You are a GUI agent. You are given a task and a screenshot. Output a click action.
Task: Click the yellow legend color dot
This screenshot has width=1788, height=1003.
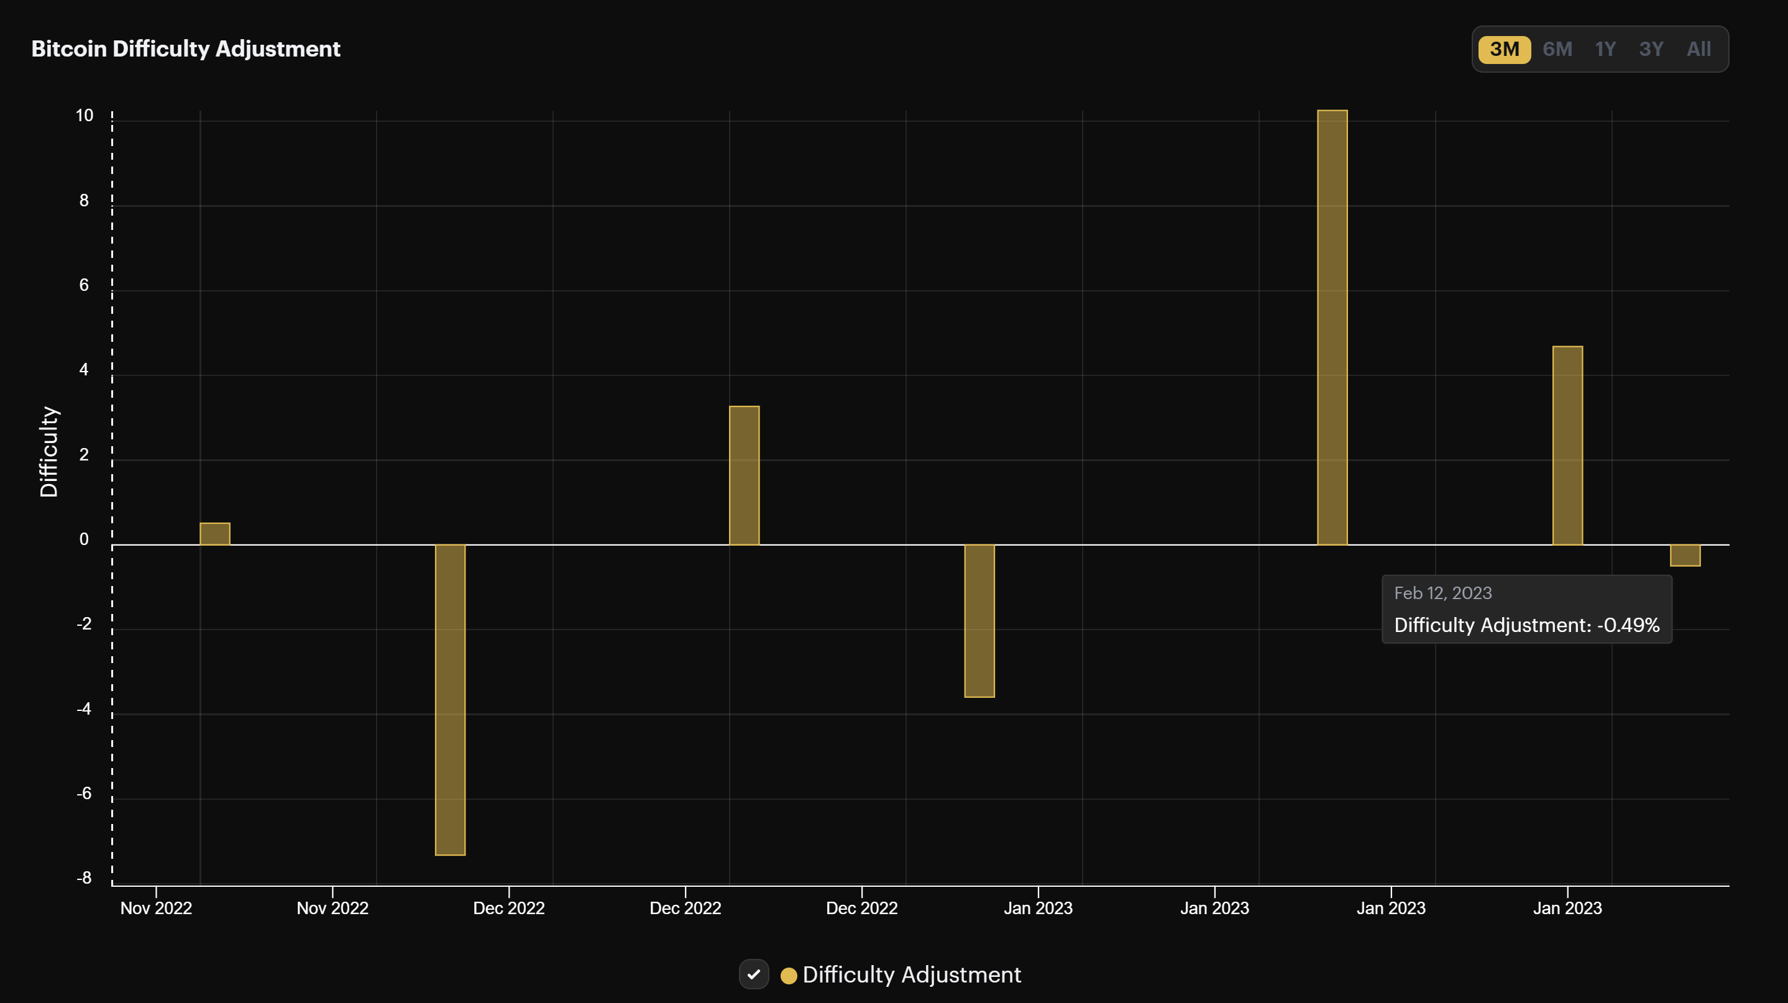click(788, 974)
